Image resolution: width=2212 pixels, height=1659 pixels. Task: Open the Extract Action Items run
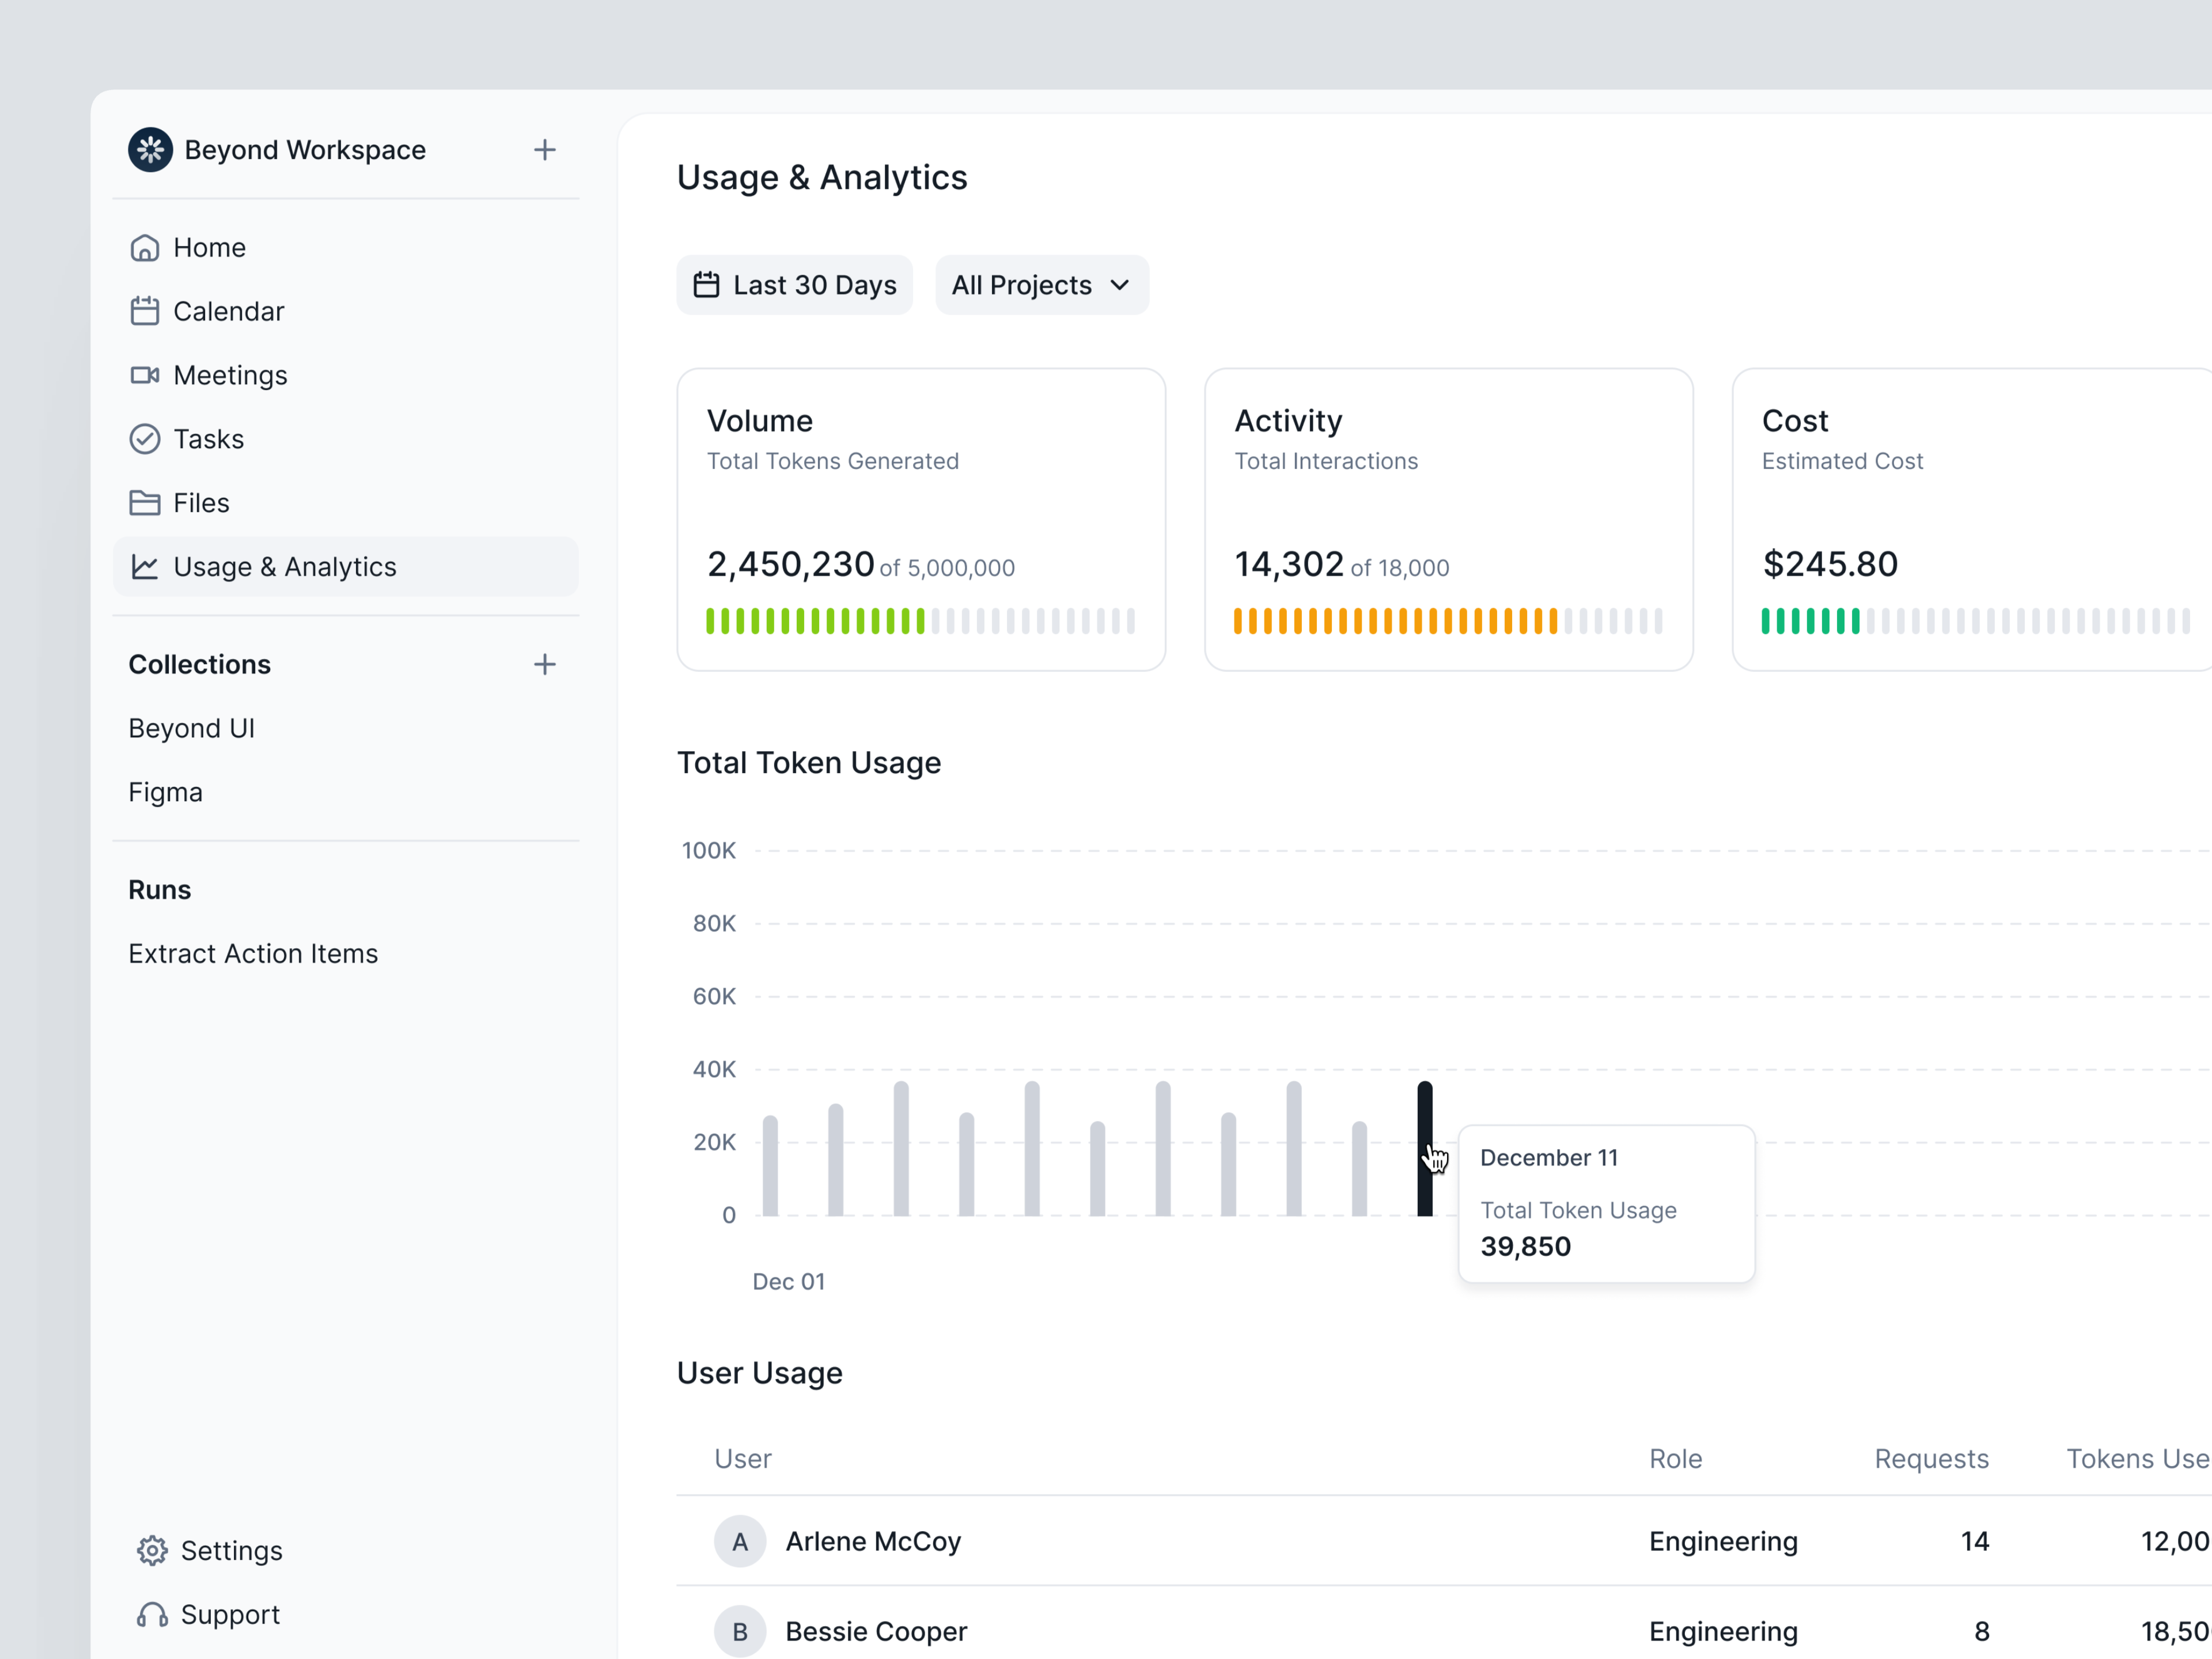[253, 953]
